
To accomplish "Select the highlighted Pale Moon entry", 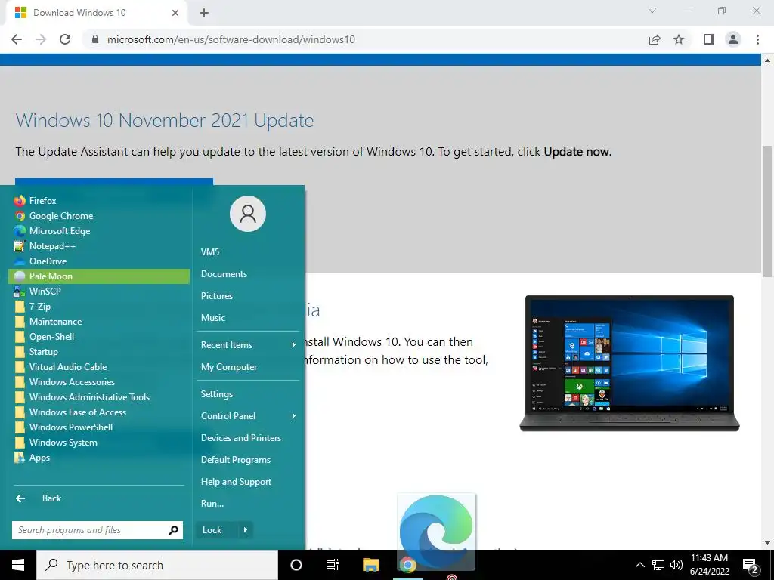I will [99, 276].
